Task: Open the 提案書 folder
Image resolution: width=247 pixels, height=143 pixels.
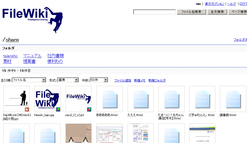Action: 30,61
